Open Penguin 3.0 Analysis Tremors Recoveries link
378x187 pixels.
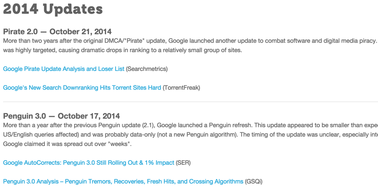123,181
